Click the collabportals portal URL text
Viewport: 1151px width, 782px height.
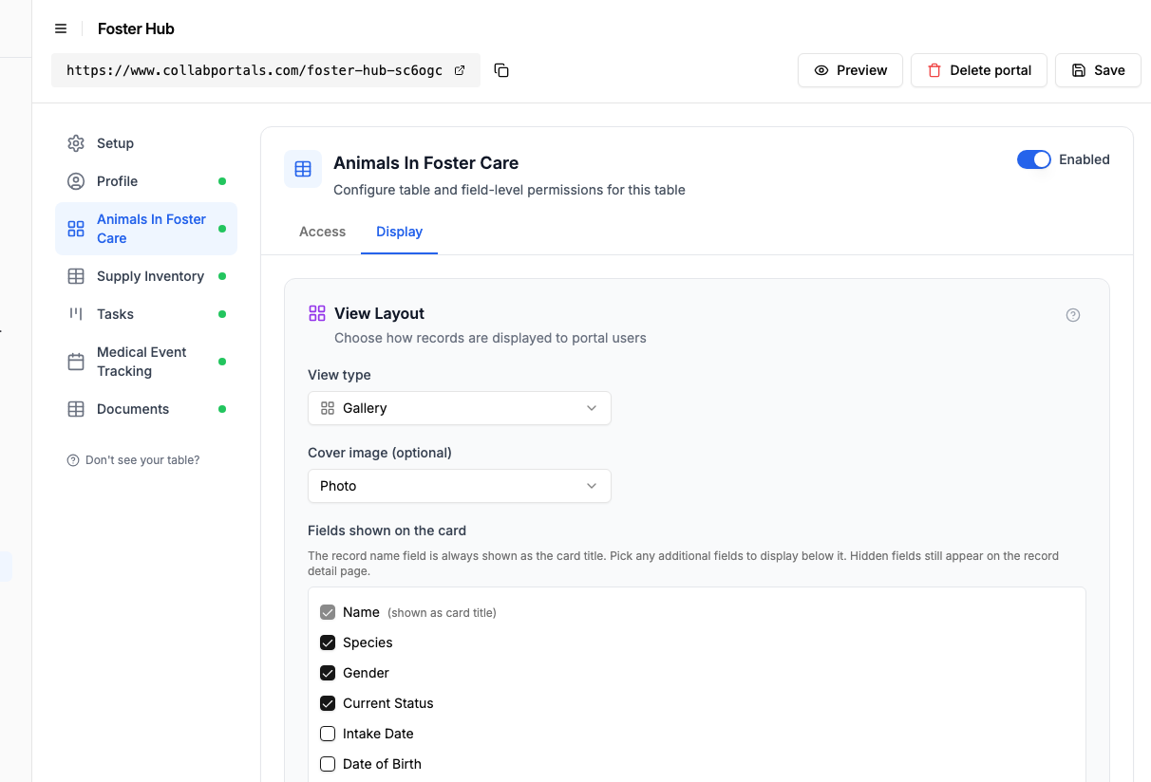(255, 70)
